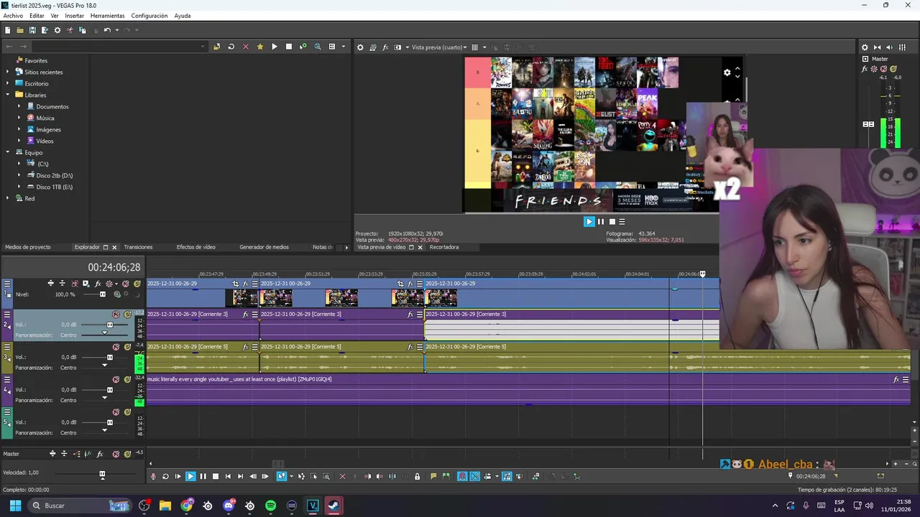The height and width of the screenshot is (517, 920).
Task: Click Play button below the video preview
Action: pos(589,222)
